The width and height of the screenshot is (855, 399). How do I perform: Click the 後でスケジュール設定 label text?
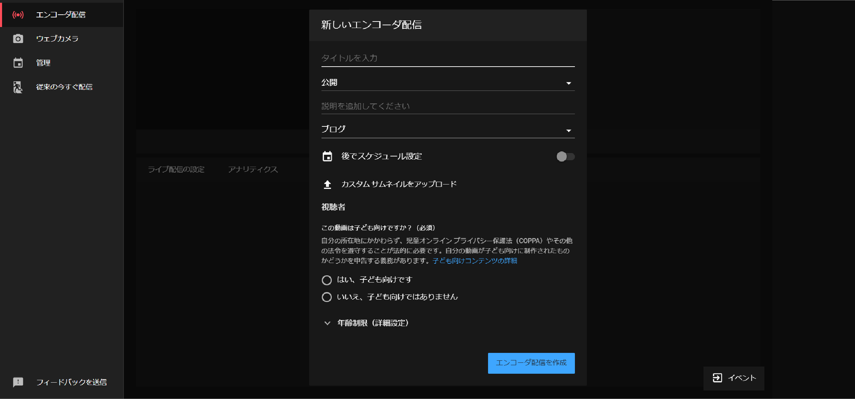click(x=381, y=156)
